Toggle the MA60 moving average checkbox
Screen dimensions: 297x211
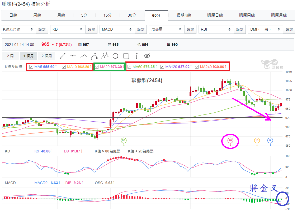point(129,67)
